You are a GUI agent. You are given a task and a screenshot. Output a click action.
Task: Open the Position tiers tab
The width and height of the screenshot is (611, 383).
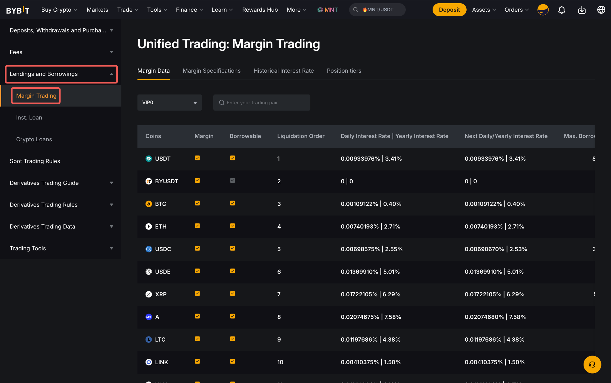point(344,71)
